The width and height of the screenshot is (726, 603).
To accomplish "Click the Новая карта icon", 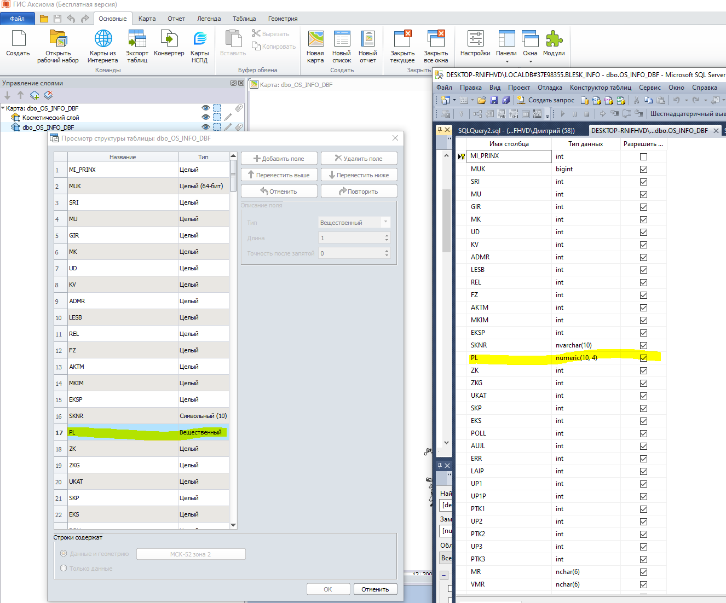I will point(315,39).
